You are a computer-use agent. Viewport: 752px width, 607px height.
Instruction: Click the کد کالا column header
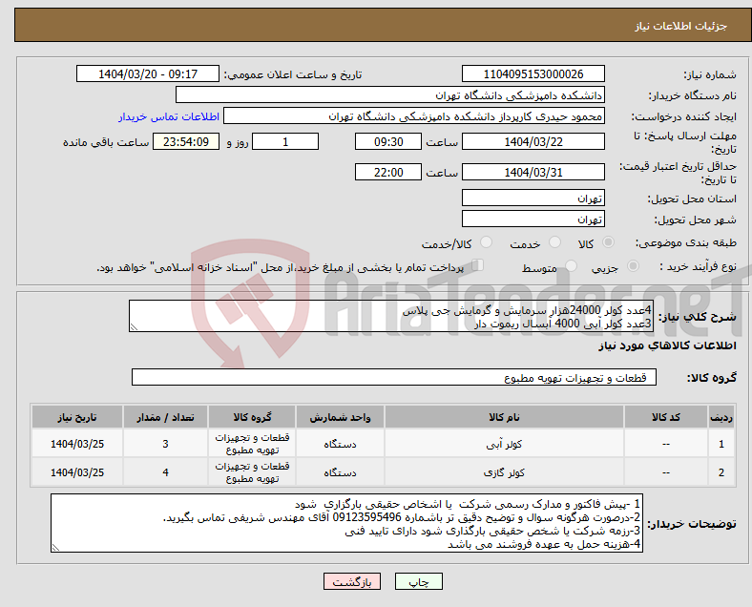[x=666, y=417]
